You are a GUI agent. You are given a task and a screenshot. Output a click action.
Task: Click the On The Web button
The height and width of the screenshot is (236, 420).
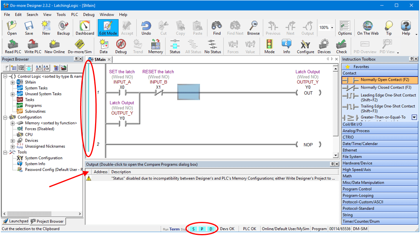click(x=368, y=27)
